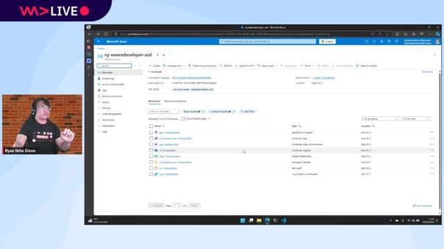The width and height of the screenshot is (444, 249).
Task: Pin resource group using pin icon
Action: tap(164, 55)
